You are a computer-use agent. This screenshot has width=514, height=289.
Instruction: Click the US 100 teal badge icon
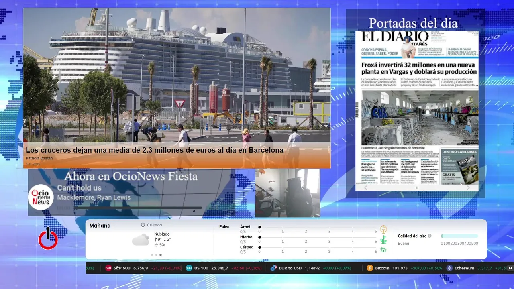pos(189,268)
